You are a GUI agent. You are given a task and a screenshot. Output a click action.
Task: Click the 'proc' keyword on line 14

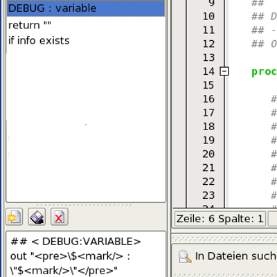[264, 72]
